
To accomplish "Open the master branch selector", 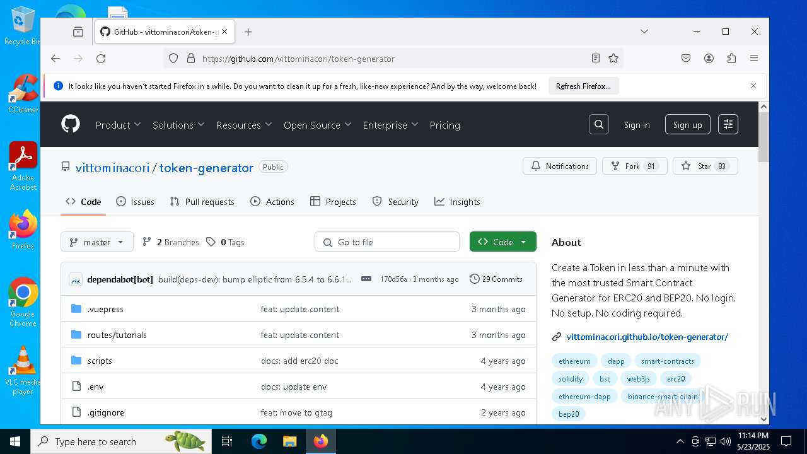I will (x=97, y=242).
